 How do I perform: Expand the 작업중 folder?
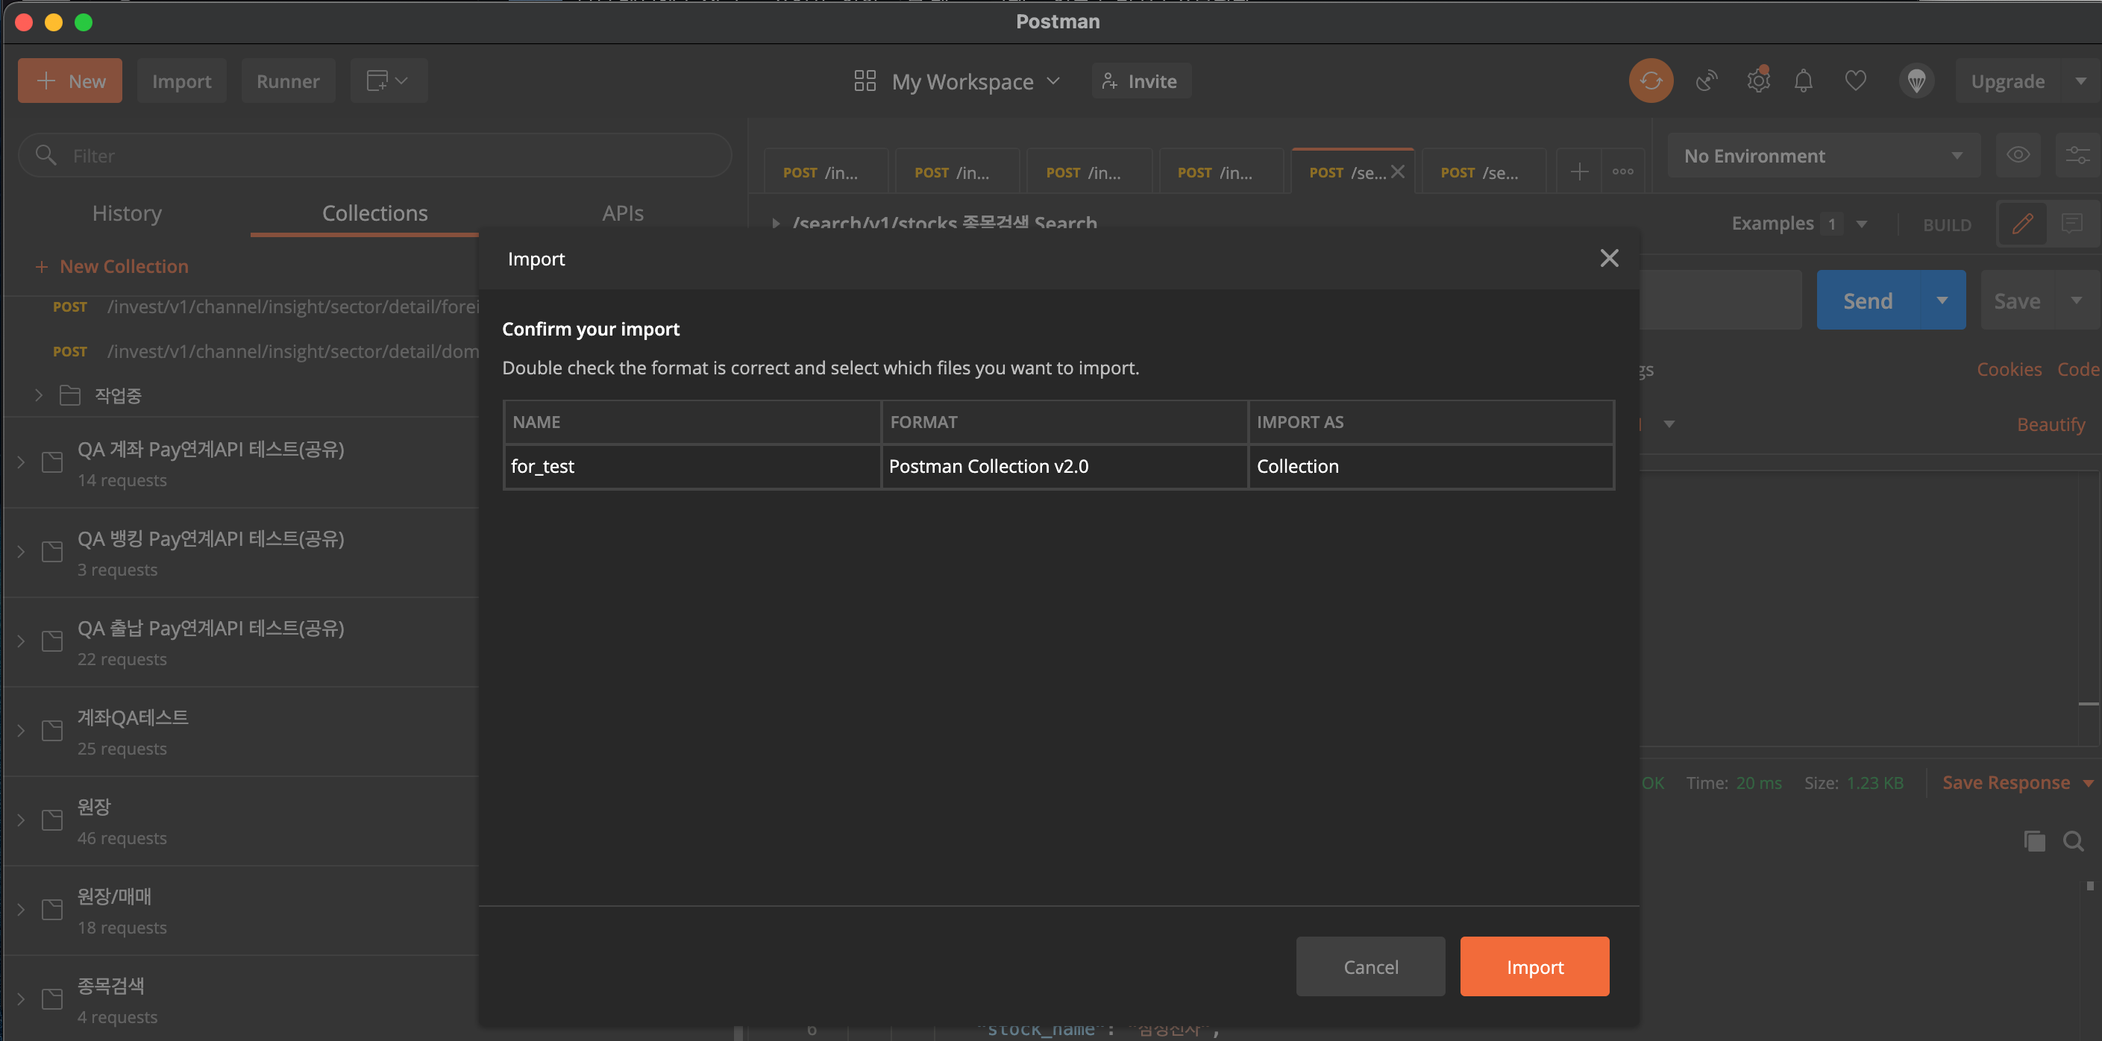point(38,396)
